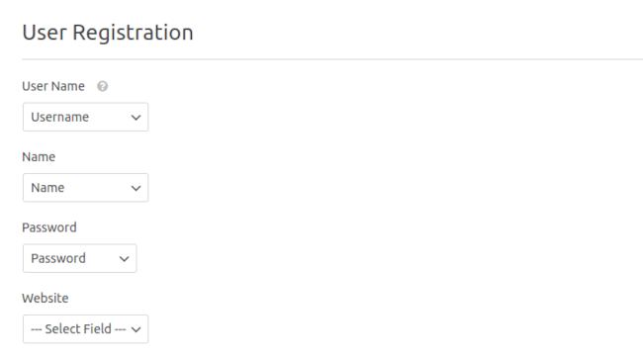Click the chevron arrow in Username dropdown
643x358 pixels.
136,118
